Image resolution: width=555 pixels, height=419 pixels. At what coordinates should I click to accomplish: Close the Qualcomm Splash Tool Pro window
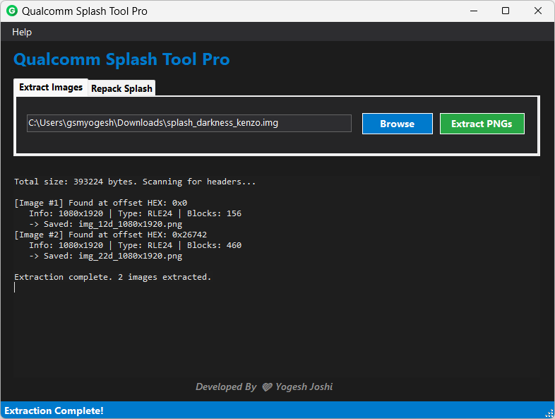[x=538, y=11]
